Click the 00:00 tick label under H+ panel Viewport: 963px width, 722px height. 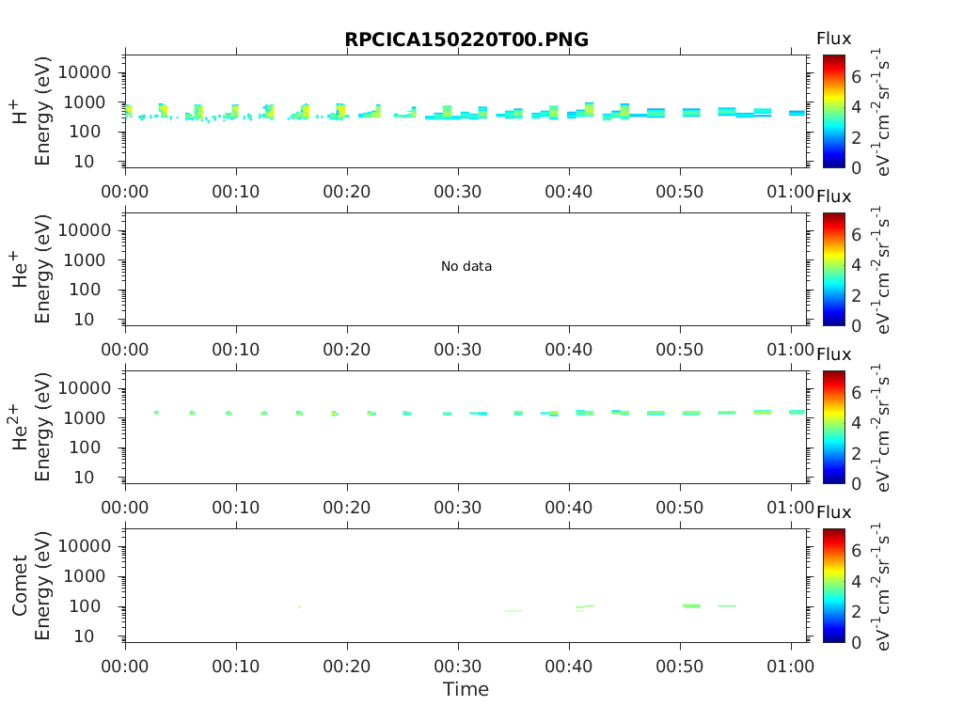[x=125, y=192]
